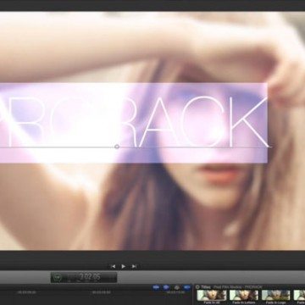Toggle the rightmost blue snapping icon
305x305 pixels.
pyautogui.click(x=187, y=287)
